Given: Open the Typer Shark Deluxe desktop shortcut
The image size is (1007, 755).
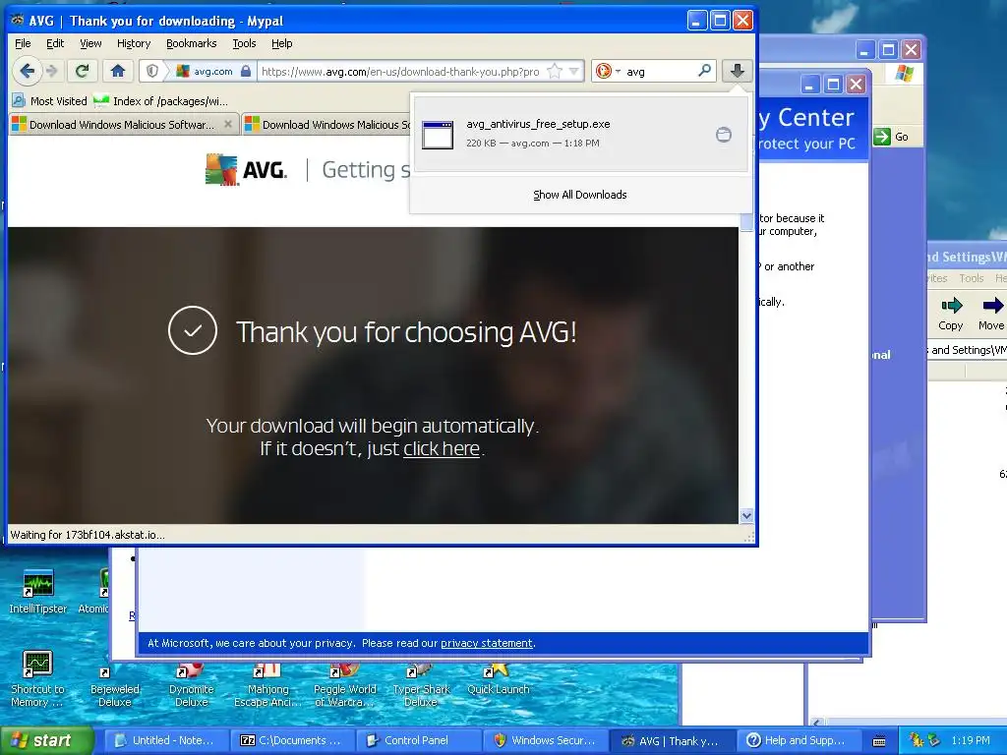Looking at the screenshot, I should pyautogui.click(x=421, y=687).
